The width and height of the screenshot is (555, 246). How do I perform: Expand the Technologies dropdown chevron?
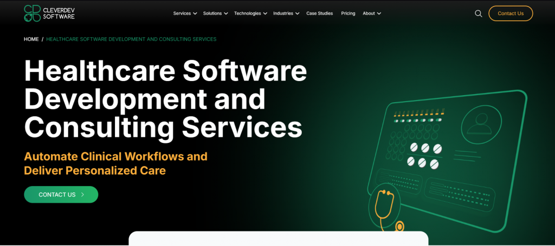[x=265, y=14]
